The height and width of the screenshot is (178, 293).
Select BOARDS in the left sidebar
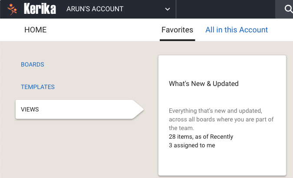click(32, 64)
